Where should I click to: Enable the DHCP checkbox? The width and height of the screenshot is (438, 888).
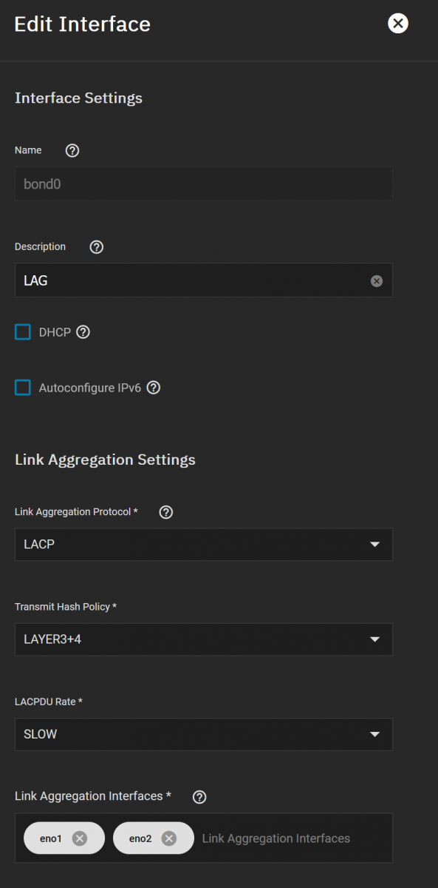(23, 332)
